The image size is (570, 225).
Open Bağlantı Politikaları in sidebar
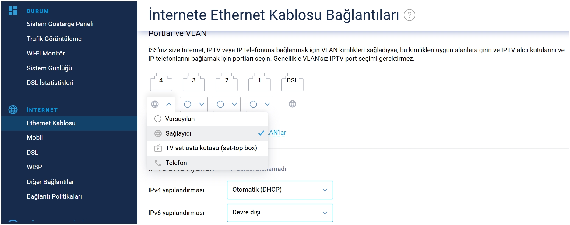[54, 196]
